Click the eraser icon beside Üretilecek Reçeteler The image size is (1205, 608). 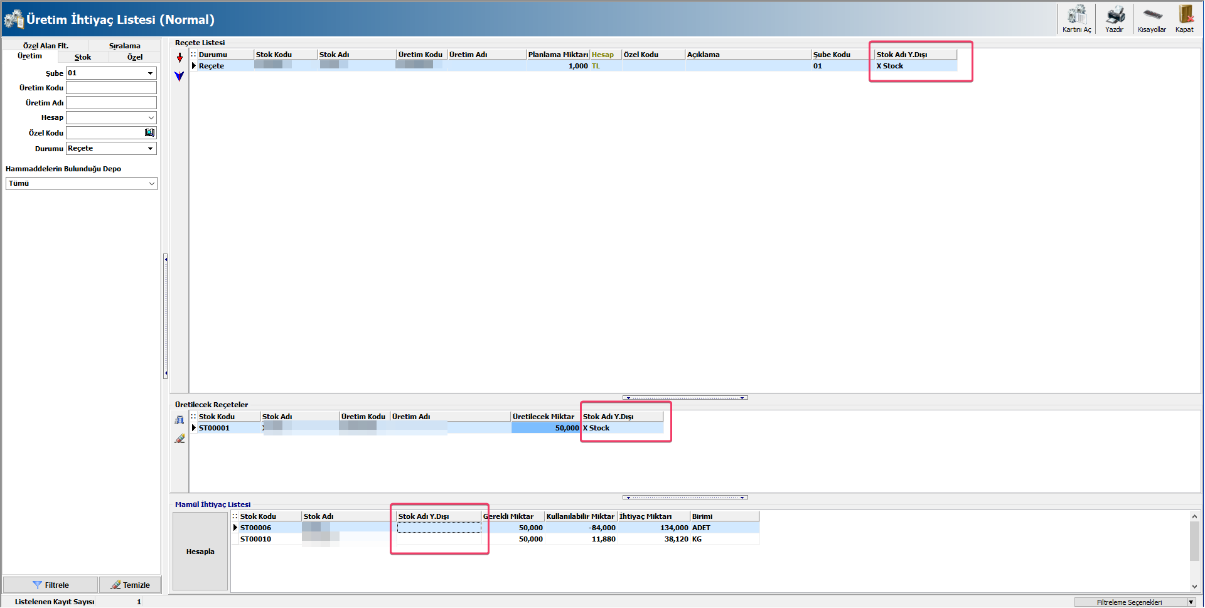[x=179, y=439]
